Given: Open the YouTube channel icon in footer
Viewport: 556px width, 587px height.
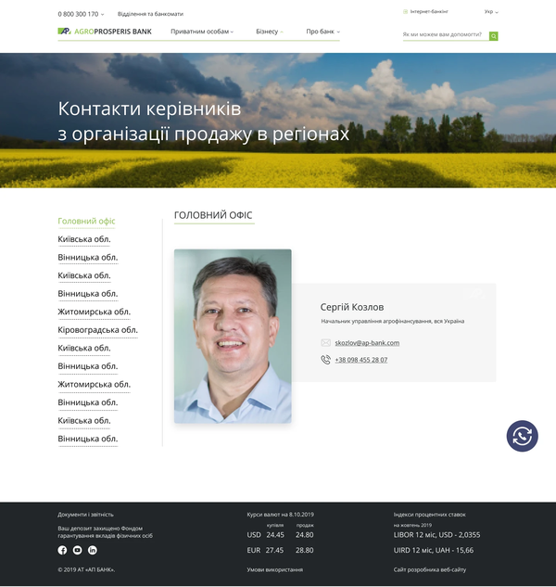Looking at the screenshot, I should tap(78, 550).
